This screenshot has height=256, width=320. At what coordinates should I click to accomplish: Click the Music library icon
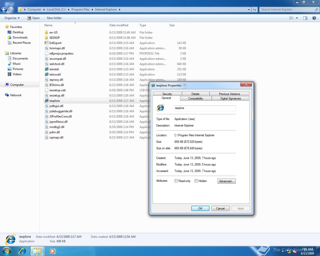pyautogui.click(x=9, y=63)
